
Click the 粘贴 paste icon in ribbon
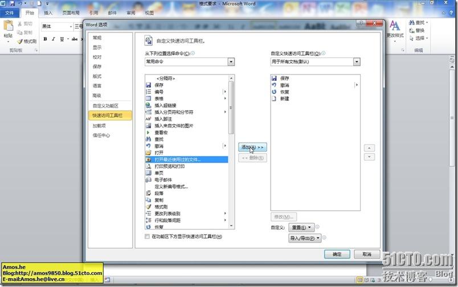(x=8, y=26)
